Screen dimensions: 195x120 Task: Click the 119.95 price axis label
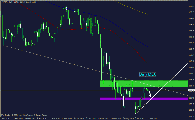pyautogui.click(x=192, y=49)
